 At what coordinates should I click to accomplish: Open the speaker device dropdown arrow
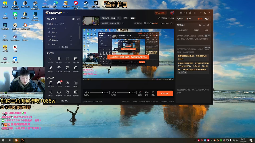(x=115, y=92)
